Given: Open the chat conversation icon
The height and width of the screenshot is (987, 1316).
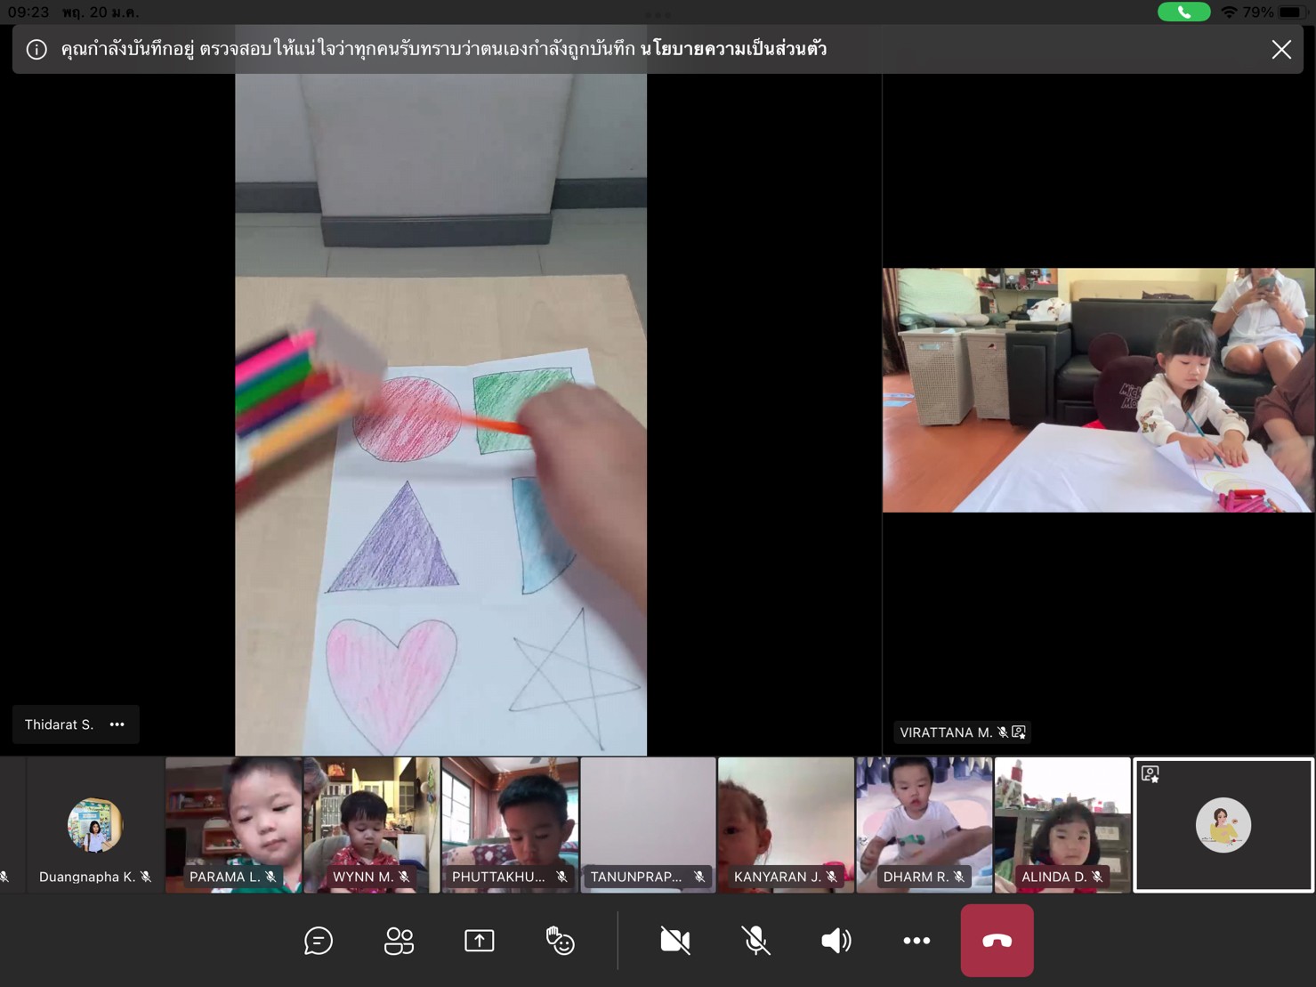Looking at the screenshot, I should coord(319,941).
